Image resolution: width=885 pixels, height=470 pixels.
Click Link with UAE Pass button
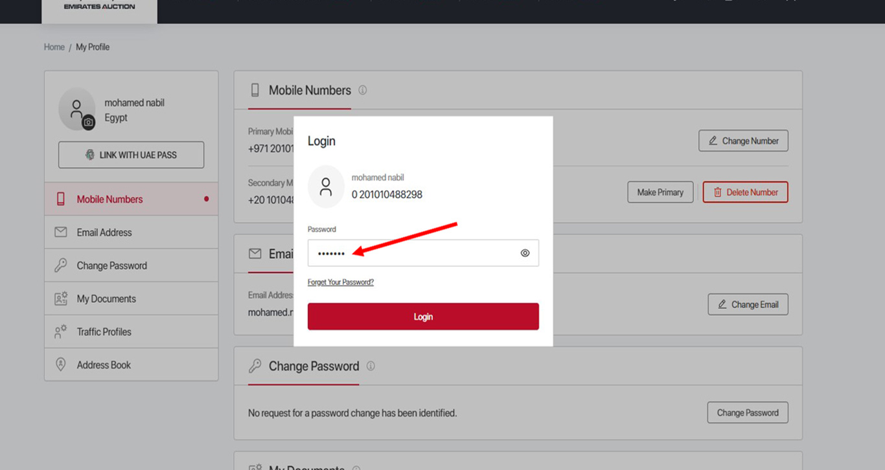(131, 155)
